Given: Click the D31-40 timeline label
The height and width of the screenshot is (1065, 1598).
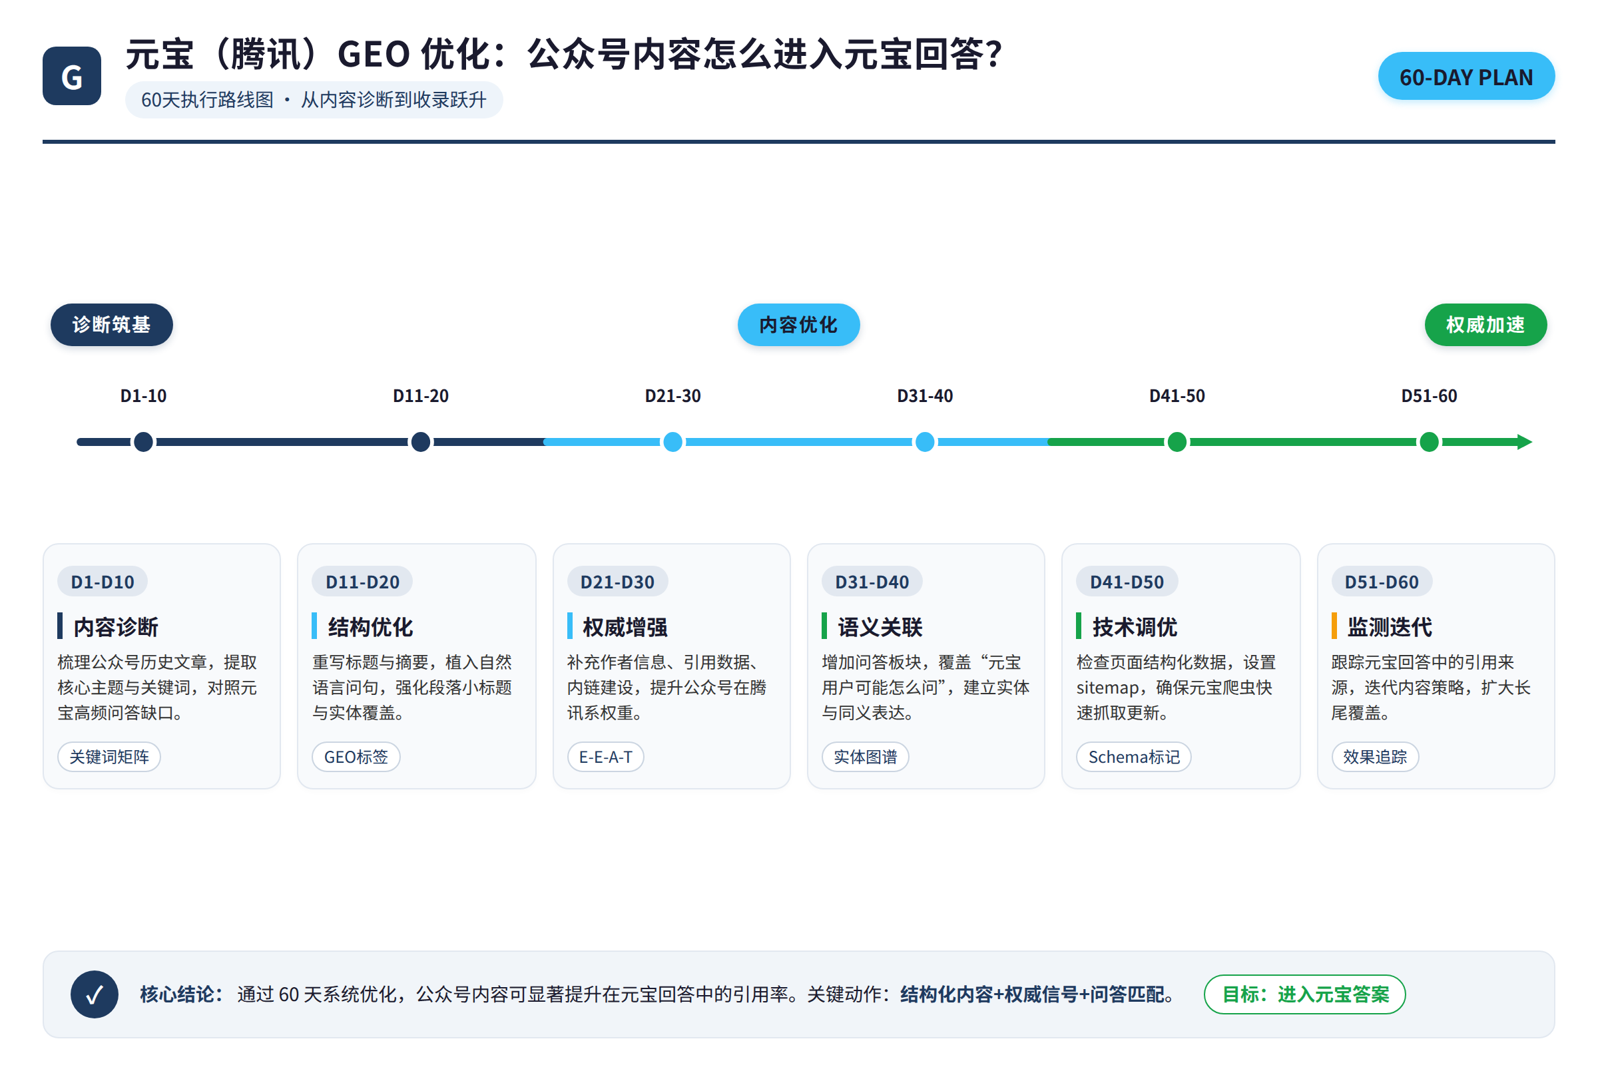Looking at the screenshot, I should pyautogui.click(x=925, y=396).
